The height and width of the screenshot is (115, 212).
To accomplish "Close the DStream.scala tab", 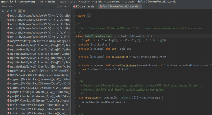I will tap(96, 6).
